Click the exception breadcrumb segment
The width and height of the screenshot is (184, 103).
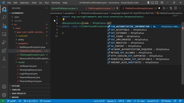pyautogui.click(x=69, y=13)
